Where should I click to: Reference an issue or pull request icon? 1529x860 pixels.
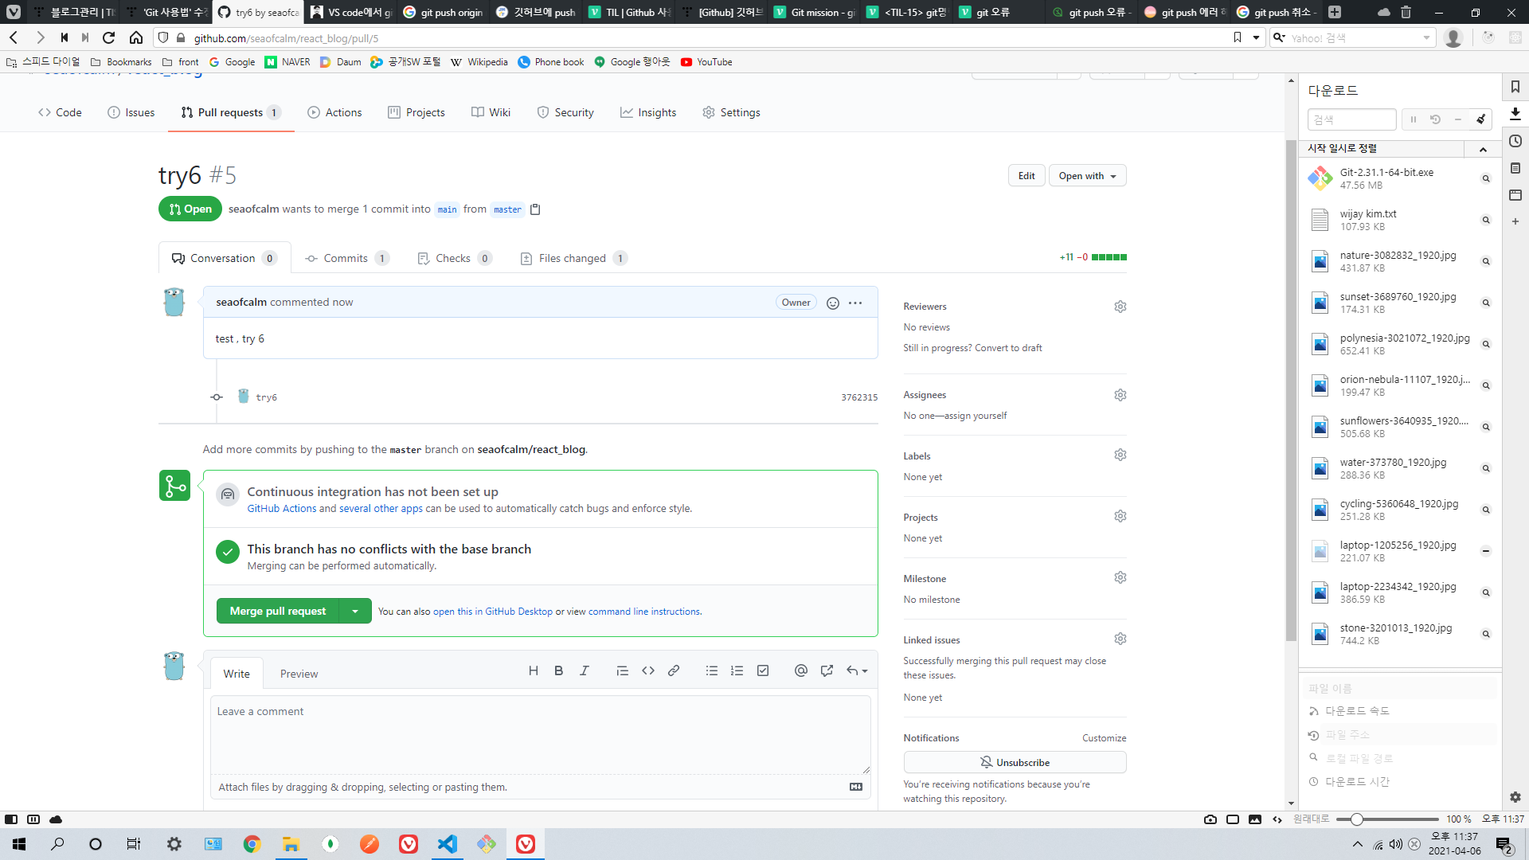827,670
